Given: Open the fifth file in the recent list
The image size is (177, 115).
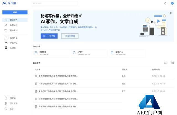Looking at the screenshot, I should [x=58, y=106].
